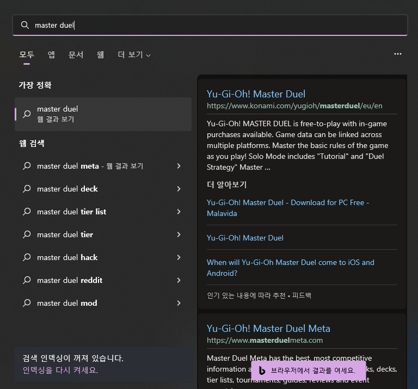Click search icon of master duel mod

(x=27, y=303)
